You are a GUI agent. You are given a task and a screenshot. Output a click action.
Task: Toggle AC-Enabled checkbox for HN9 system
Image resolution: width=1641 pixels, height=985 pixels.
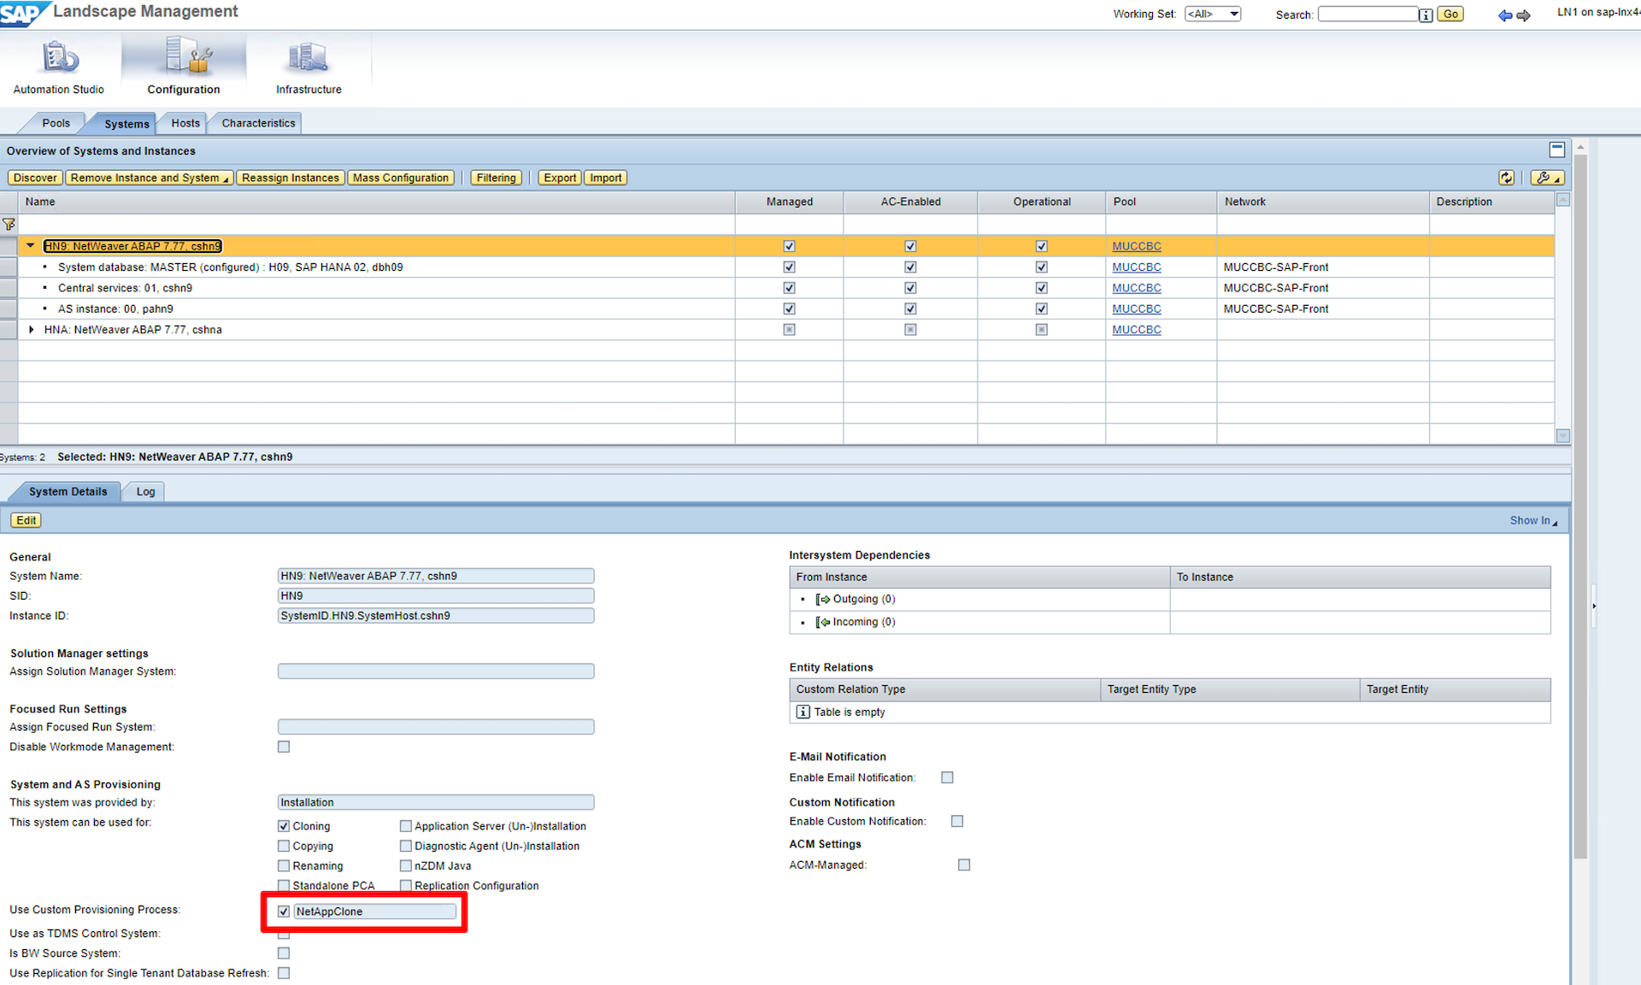pos(909,246)
